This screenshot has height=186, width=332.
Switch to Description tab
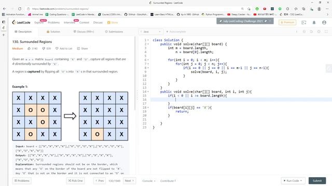coord(23,32)
